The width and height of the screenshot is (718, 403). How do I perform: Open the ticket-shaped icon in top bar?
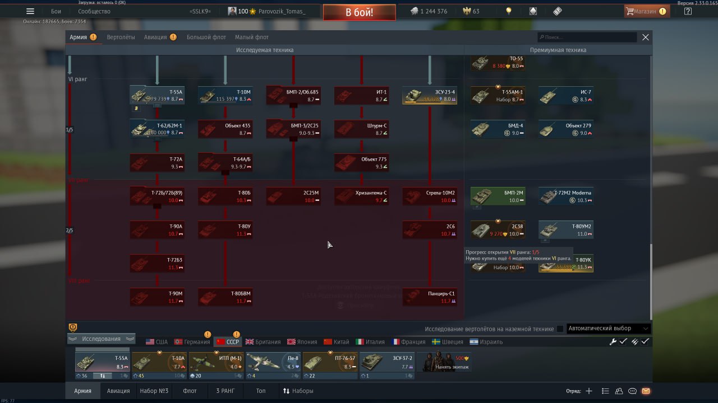557,11
